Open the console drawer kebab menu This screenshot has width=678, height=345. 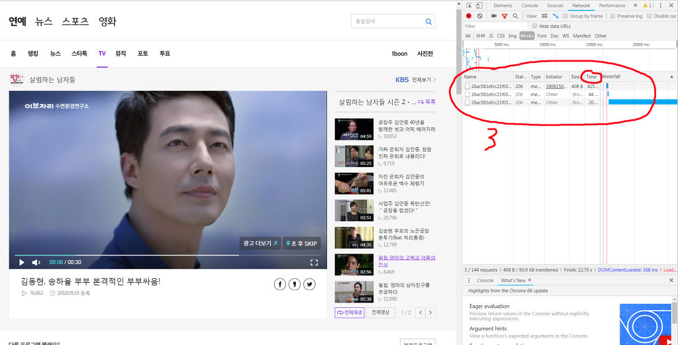point(469,281)
